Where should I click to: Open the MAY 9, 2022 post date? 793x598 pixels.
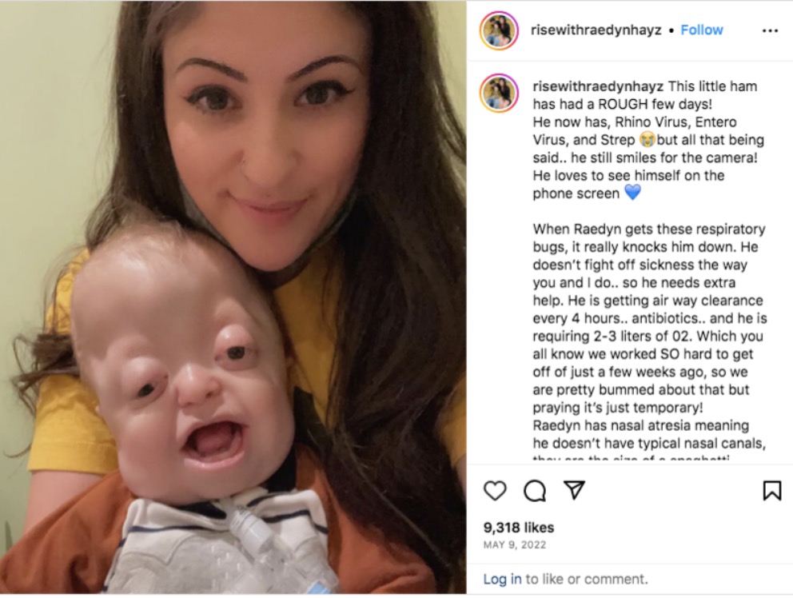514,545
